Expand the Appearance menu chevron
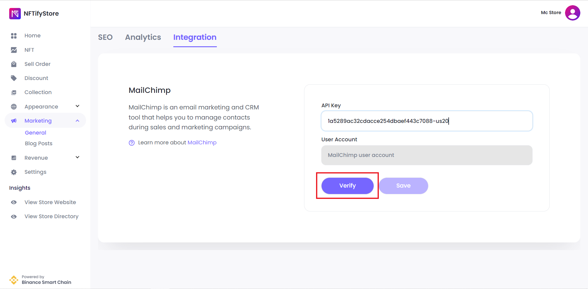Screen dimensions: 588x289 [x=77, y=106]
